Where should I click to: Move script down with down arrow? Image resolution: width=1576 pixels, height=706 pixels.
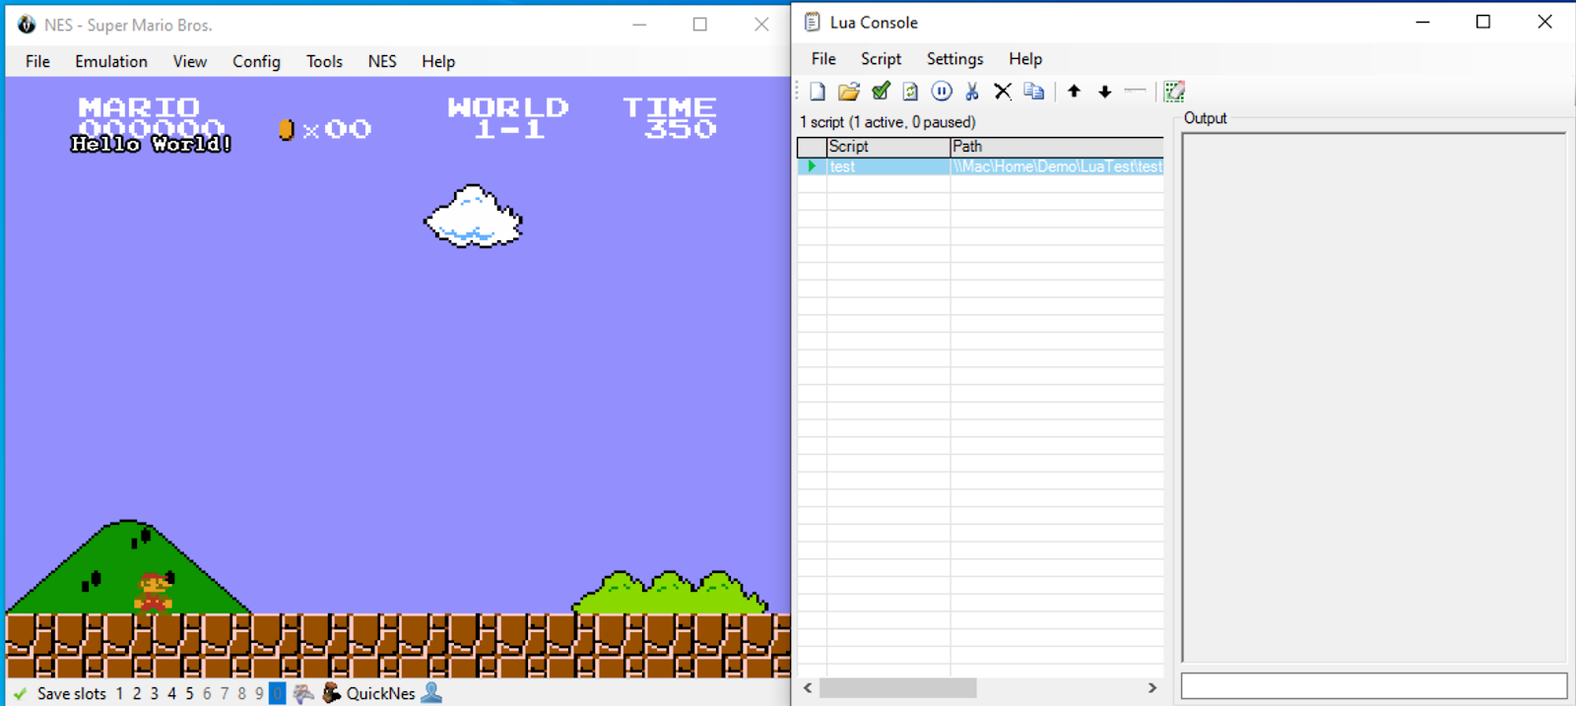tap(1104, 92)
